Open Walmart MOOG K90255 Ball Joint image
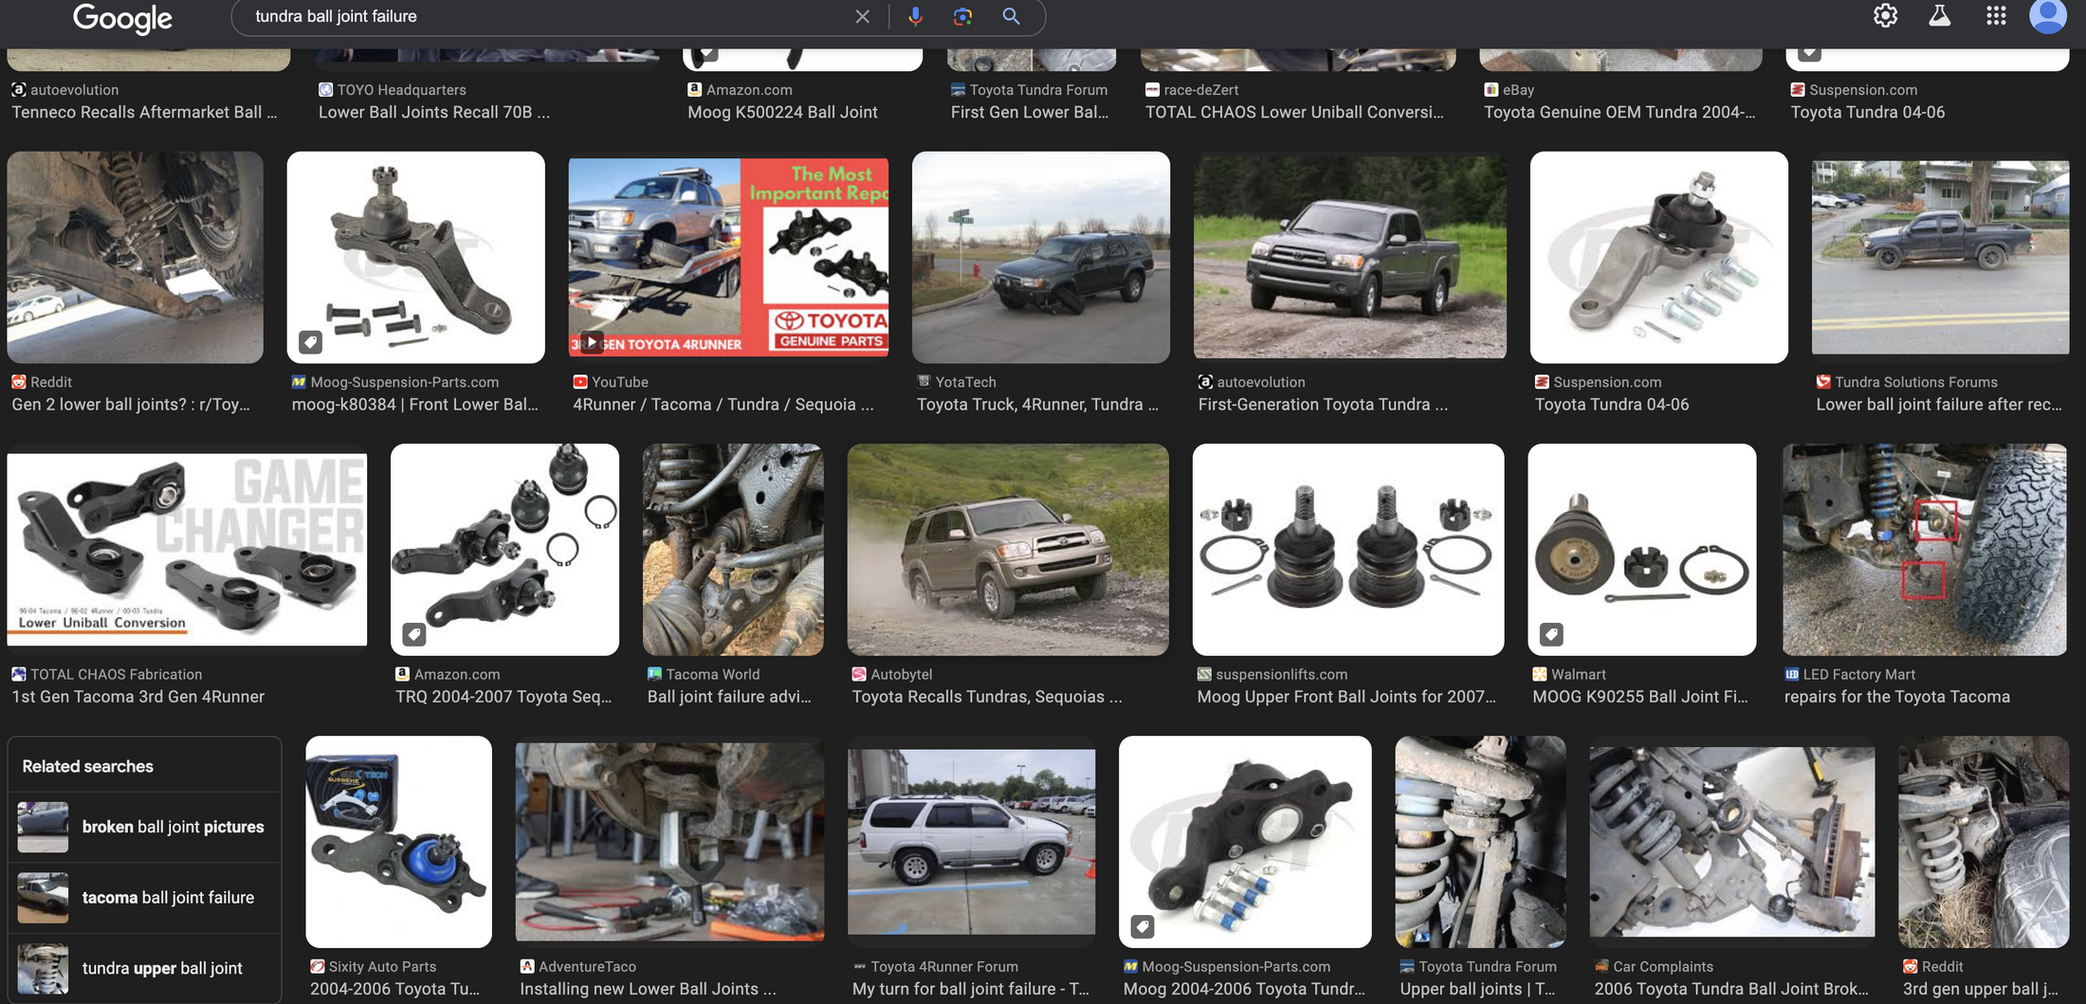The width and height of the screenshot is (2086, 1004). [1642, 549]
